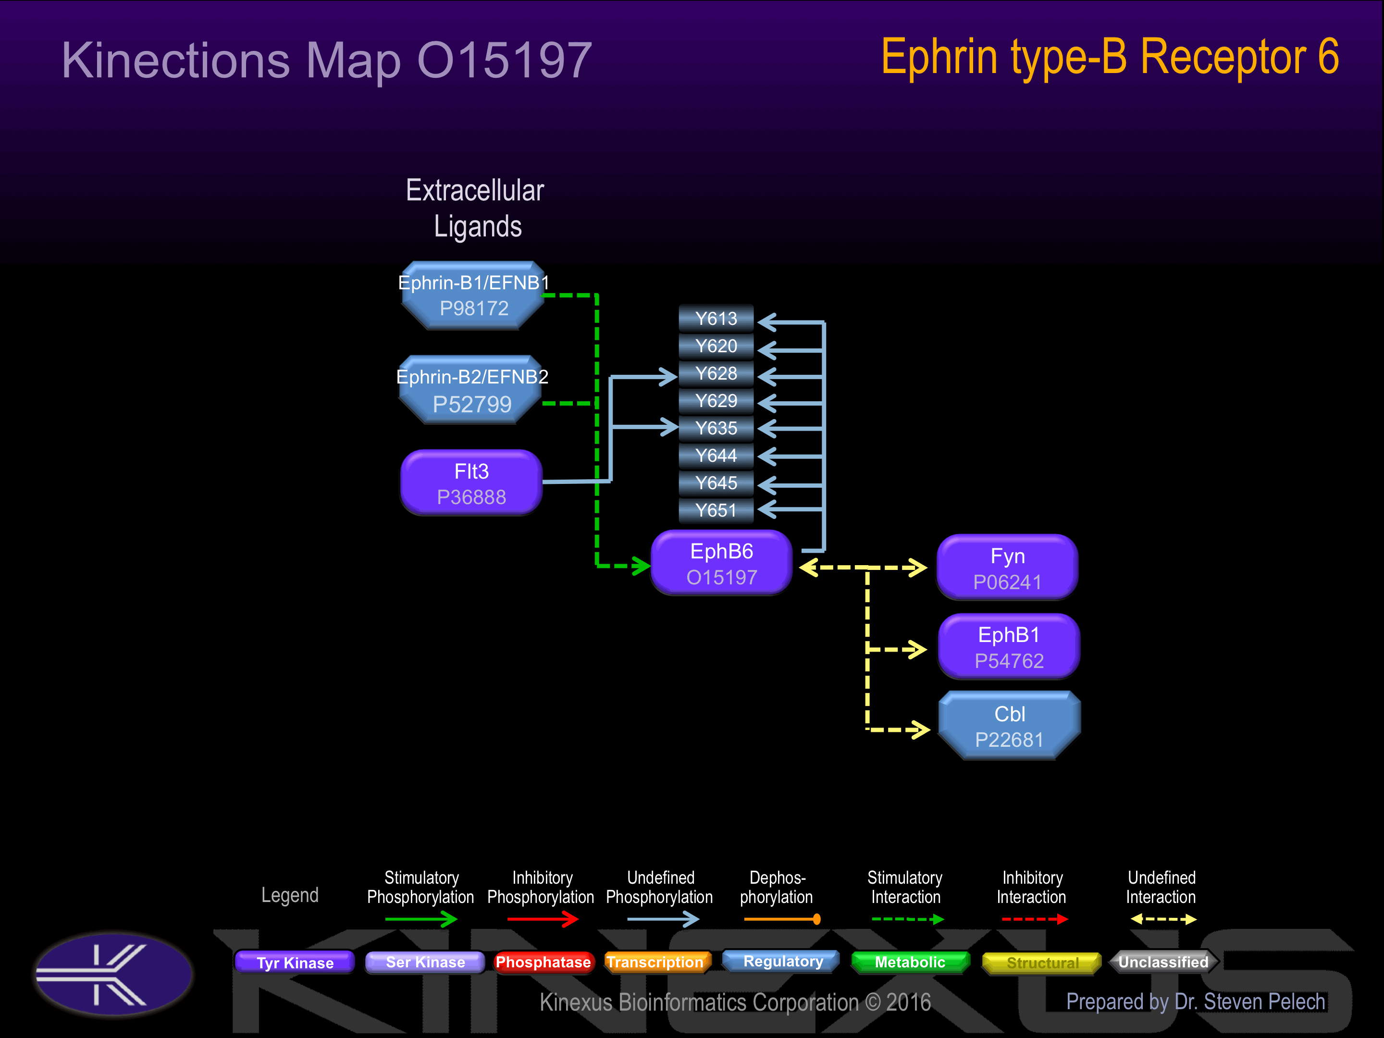Image resolution: width=1384 pixels, height=1038 pixels.
Task: Click the Flt3 P36888 kinase node
Action: (471, 483)
